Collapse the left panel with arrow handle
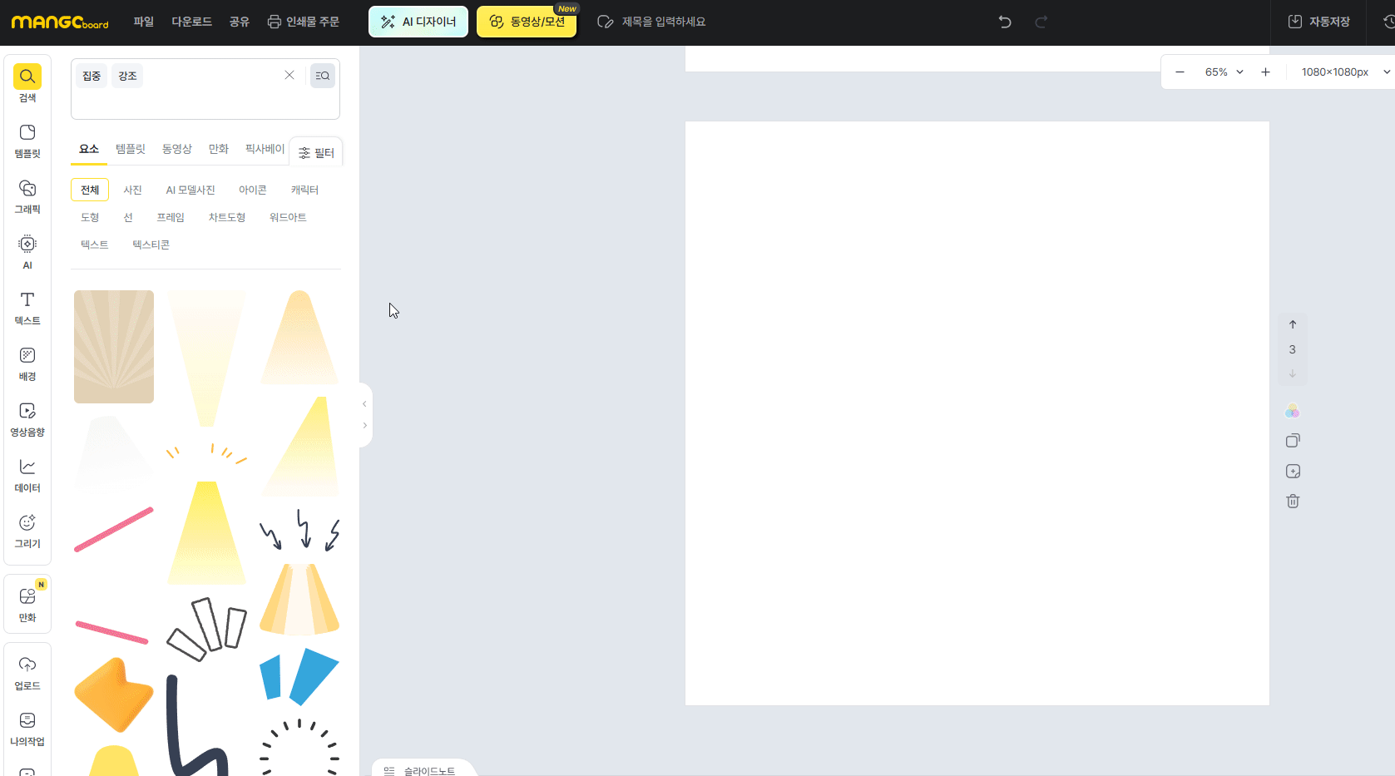Screen dimensions: 1395x776 (x=364, y=404)
